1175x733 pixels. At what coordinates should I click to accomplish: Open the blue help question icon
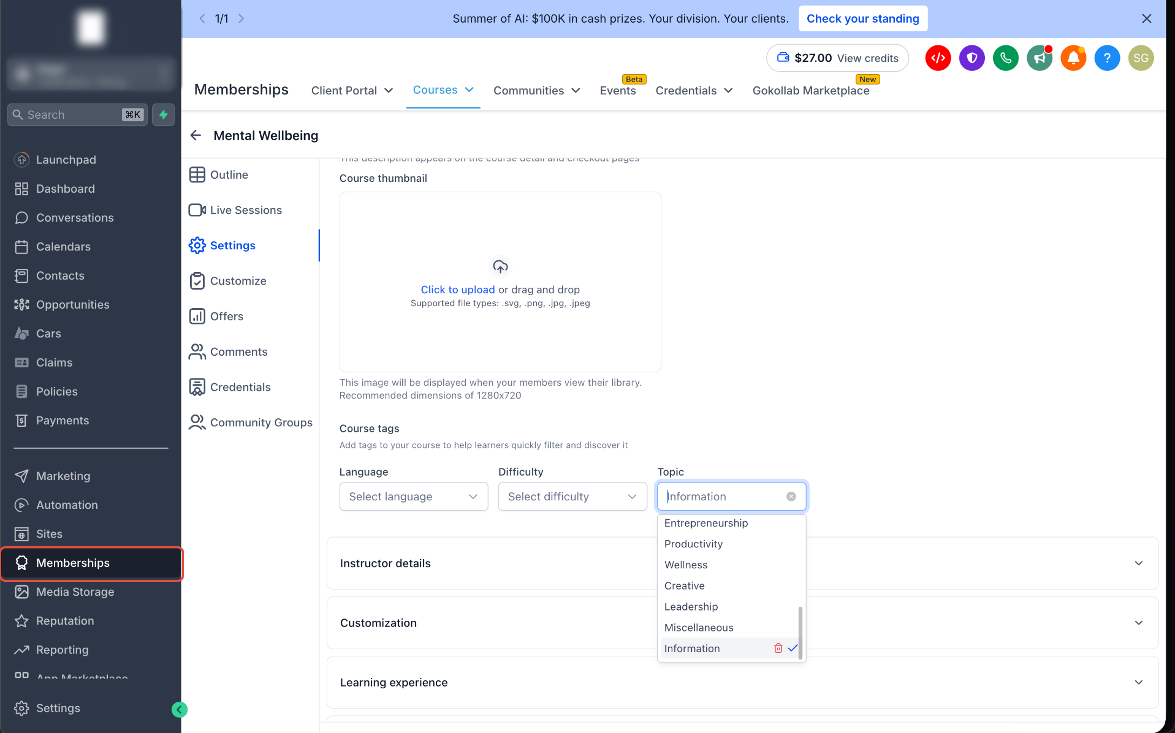point(1107,58)
